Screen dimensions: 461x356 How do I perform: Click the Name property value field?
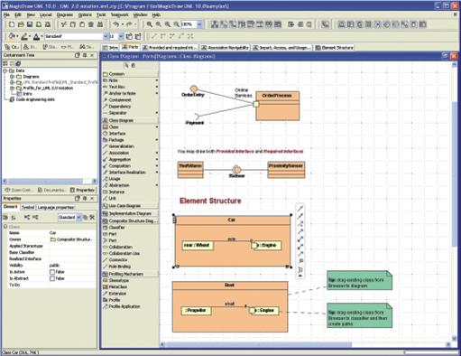pos(72,233)
